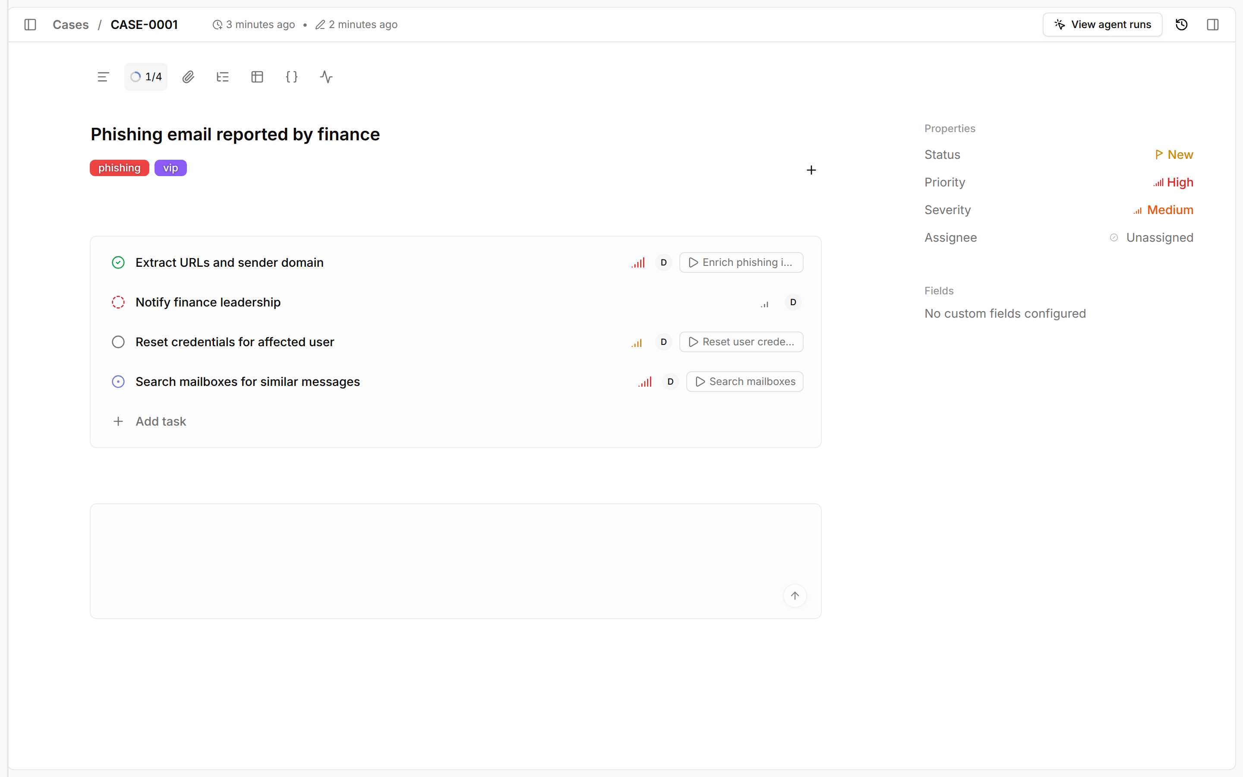The width and height of the screenshot is (1243, 777).
Task: Click priority bars on Notify finance leadership
Action: click(765, 304)
